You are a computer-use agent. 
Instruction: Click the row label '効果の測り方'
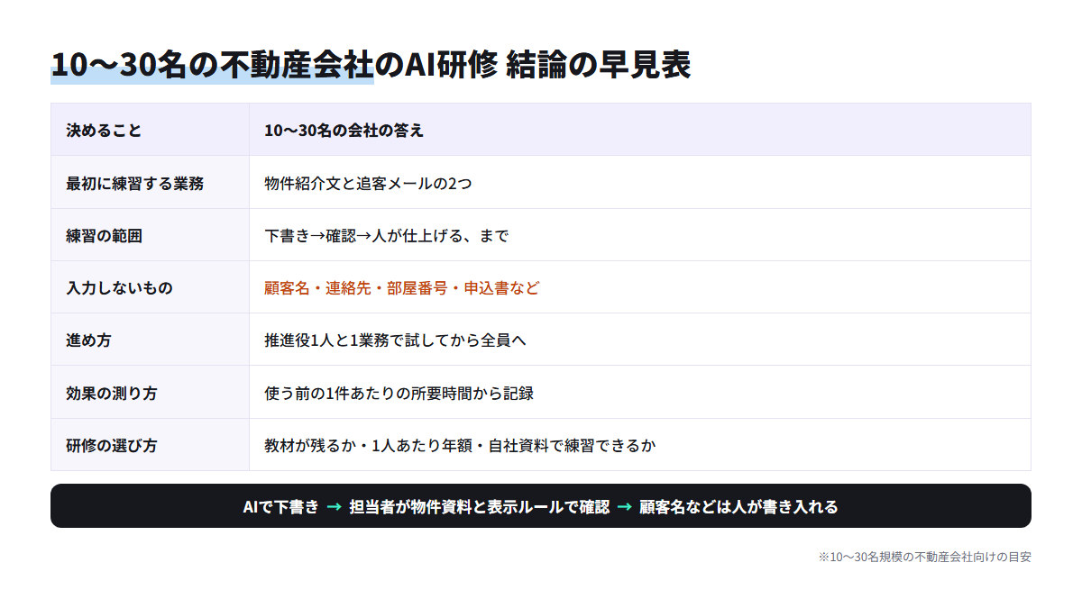click(x=150, y=393)
